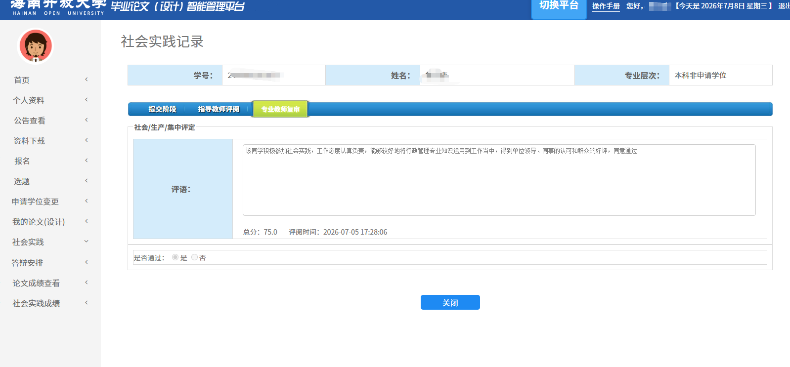Click the 退出 logout link
The height and width of the screenshot is (367, 790).
(x=784, y=6)
